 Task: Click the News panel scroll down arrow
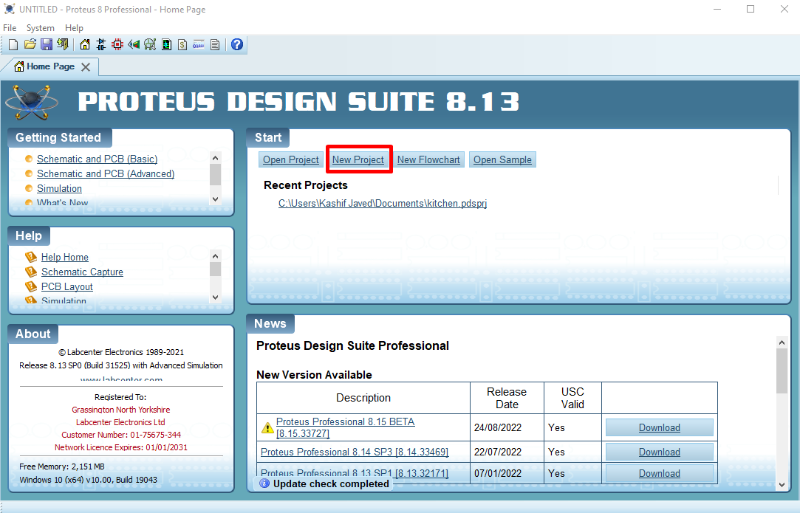(x=782, y=485)
